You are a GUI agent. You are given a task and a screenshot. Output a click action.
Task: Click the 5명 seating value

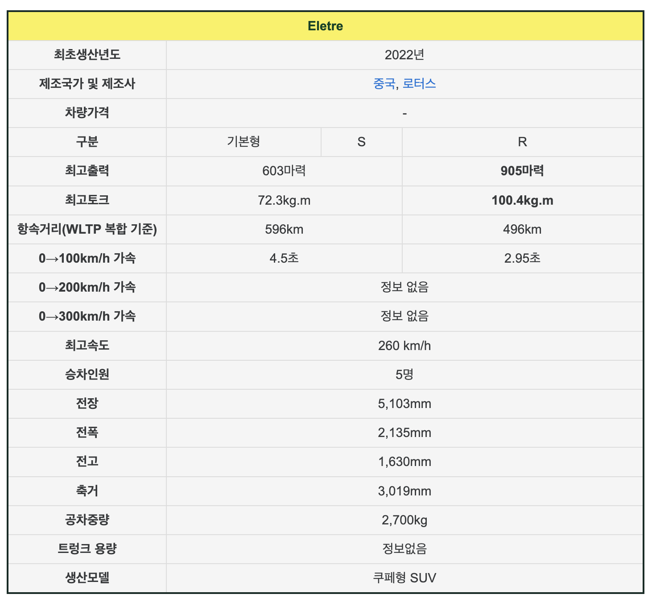404,375
